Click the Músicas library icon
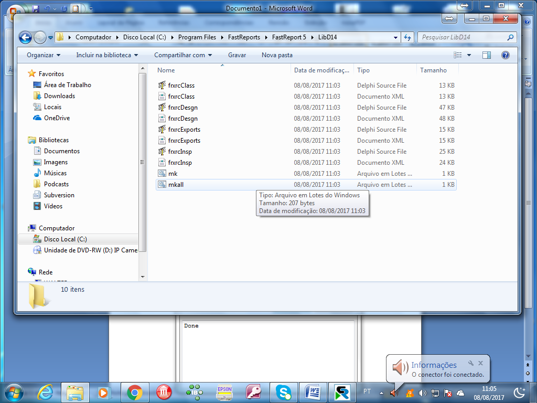Screen dimensions: 537x403 tap(37, 173)
